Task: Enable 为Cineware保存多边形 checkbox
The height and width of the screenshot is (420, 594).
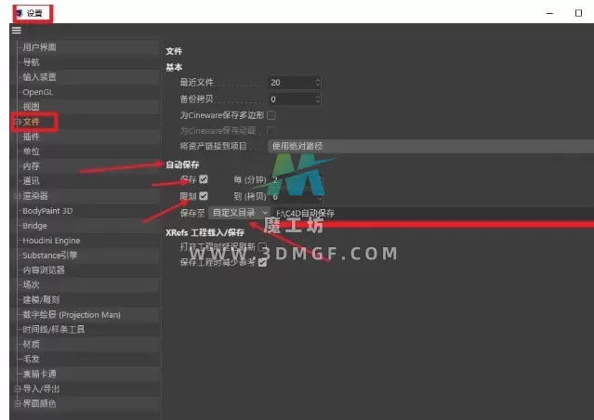Action: (271, 114)
